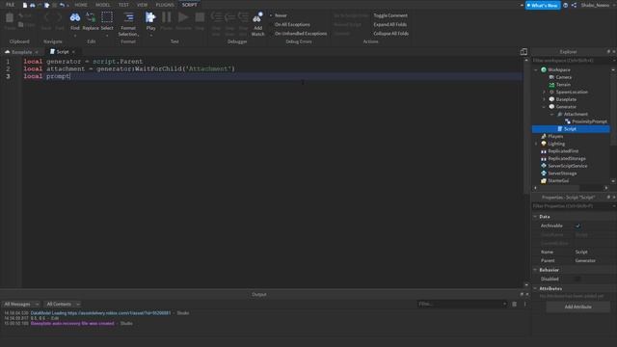Click the Resume playback icon

pos(183,17)
